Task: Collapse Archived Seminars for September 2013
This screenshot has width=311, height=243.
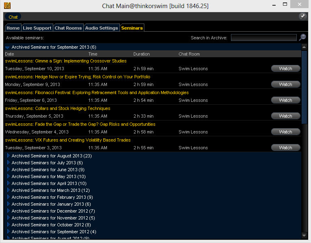Action: (8, 47)
